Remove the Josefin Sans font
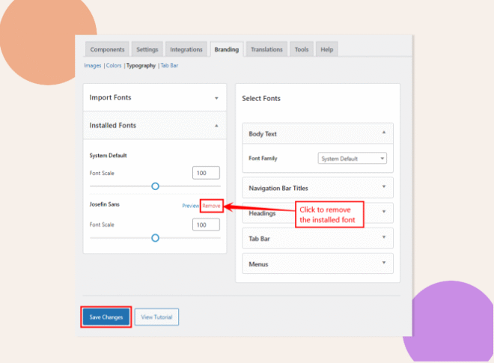Image resolution: width=494 pixels, height=363 pixels. coord(211,206)
